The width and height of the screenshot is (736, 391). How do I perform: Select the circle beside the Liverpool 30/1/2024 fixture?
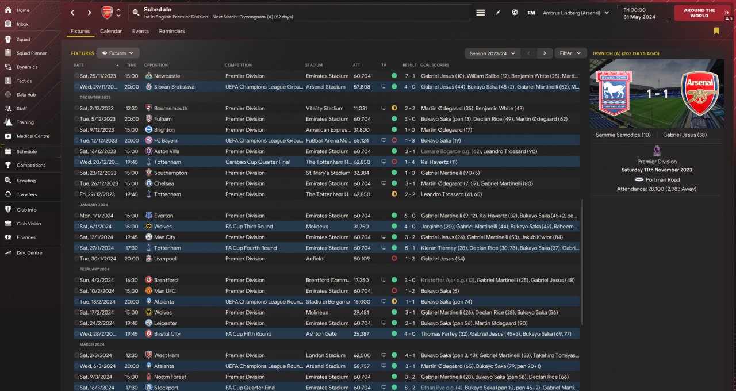(76, 259)
